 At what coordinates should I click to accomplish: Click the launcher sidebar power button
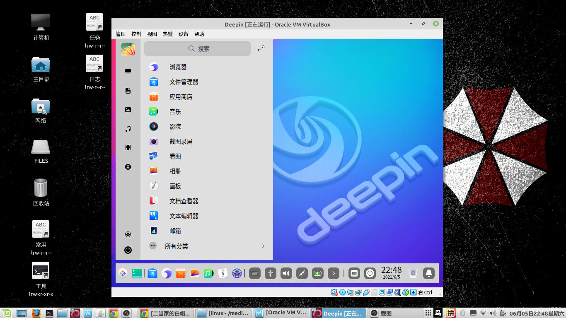(x=128, y=250)
